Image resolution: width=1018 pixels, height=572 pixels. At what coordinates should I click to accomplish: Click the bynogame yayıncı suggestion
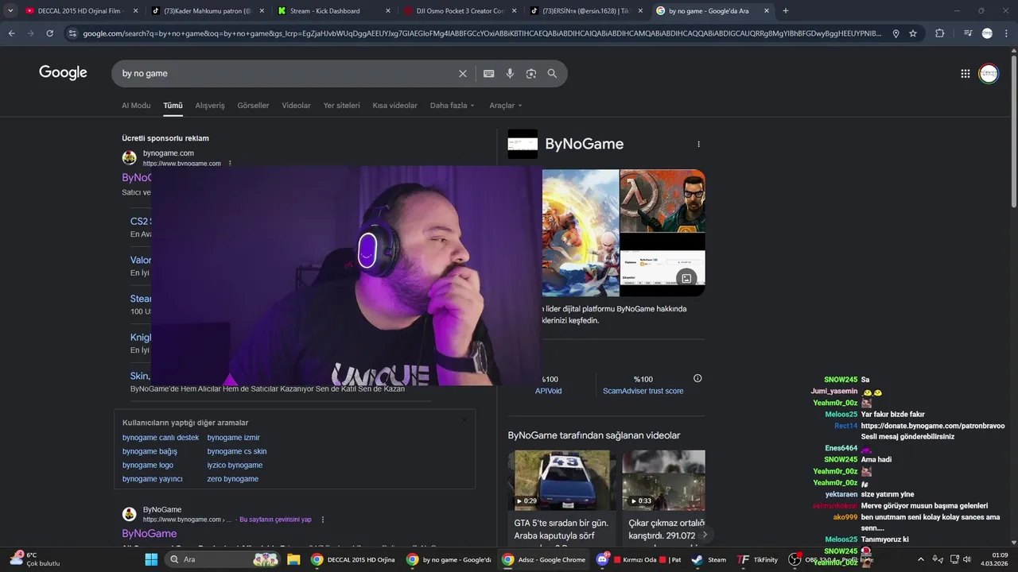click(153, 479)
